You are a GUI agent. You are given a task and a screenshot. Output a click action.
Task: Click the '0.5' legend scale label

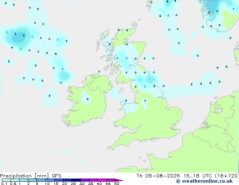(x=13, y=183)
